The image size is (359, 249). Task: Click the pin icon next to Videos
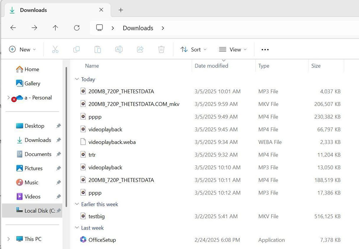click(x=59, y=197)
